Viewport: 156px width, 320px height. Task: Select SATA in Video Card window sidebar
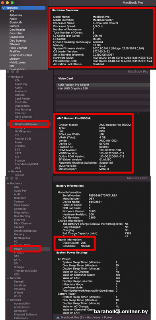(x=18, y=153)
